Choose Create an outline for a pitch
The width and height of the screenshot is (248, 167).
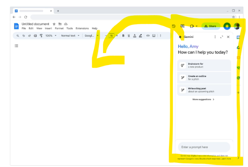[x=204, y=78]
